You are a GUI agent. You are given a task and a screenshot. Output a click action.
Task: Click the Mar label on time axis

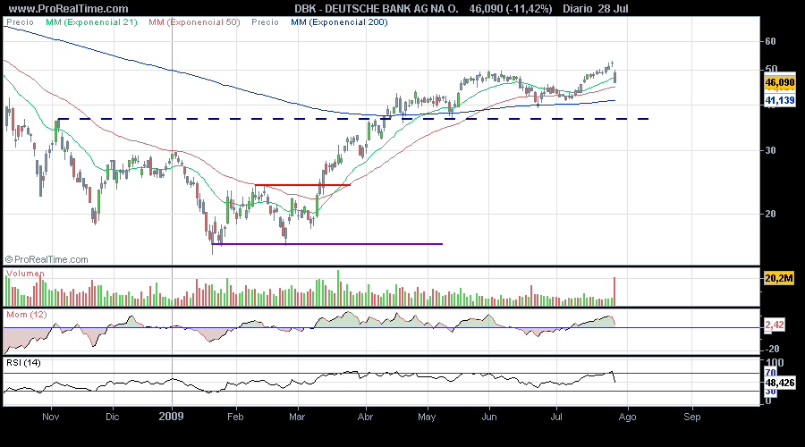pos(297,417)
